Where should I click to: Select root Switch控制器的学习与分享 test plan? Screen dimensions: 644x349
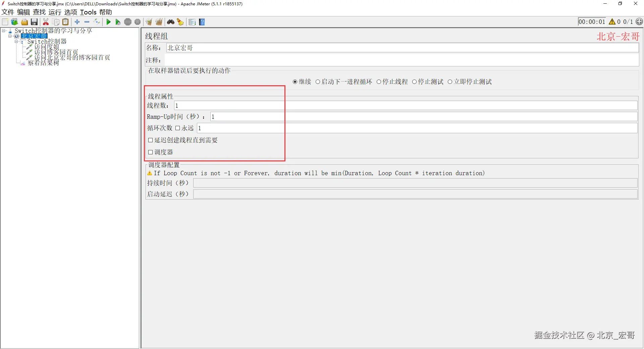point(53,31)
